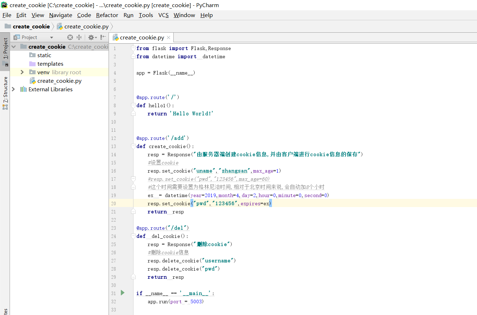Expand the venv library root folder
This screenshot has height=315, width=477.
click(x=22, y=72)
